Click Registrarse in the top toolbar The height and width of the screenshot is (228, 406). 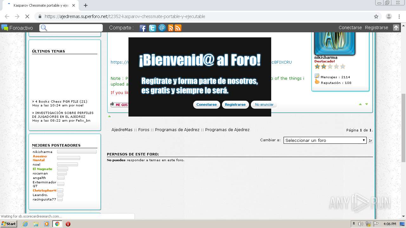pyautogui.click(x=377, y=28)
